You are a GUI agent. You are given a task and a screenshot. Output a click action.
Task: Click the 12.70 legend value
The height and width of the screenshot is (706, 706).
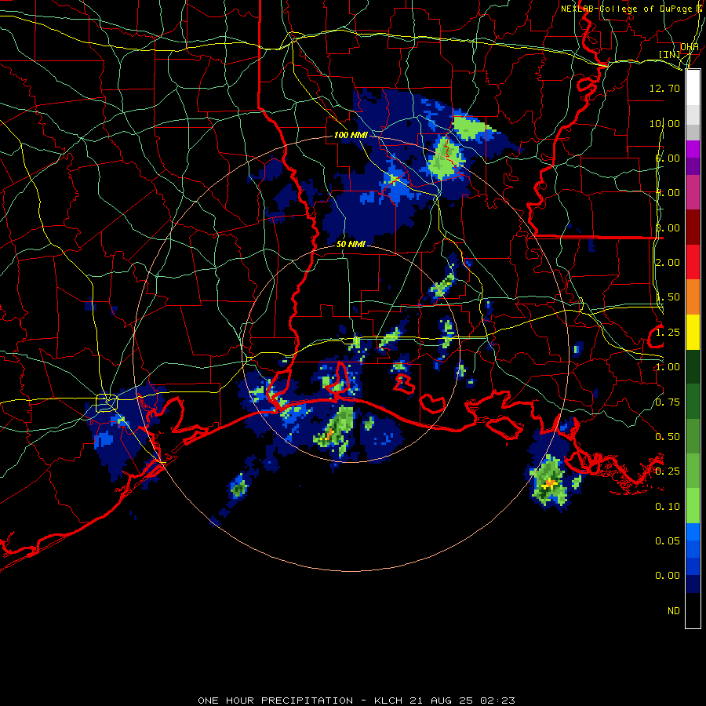[664, 88]
